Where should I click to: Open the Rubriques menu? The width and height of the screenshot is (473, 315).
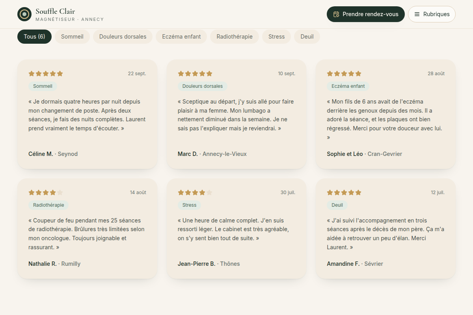click(432, 14)
